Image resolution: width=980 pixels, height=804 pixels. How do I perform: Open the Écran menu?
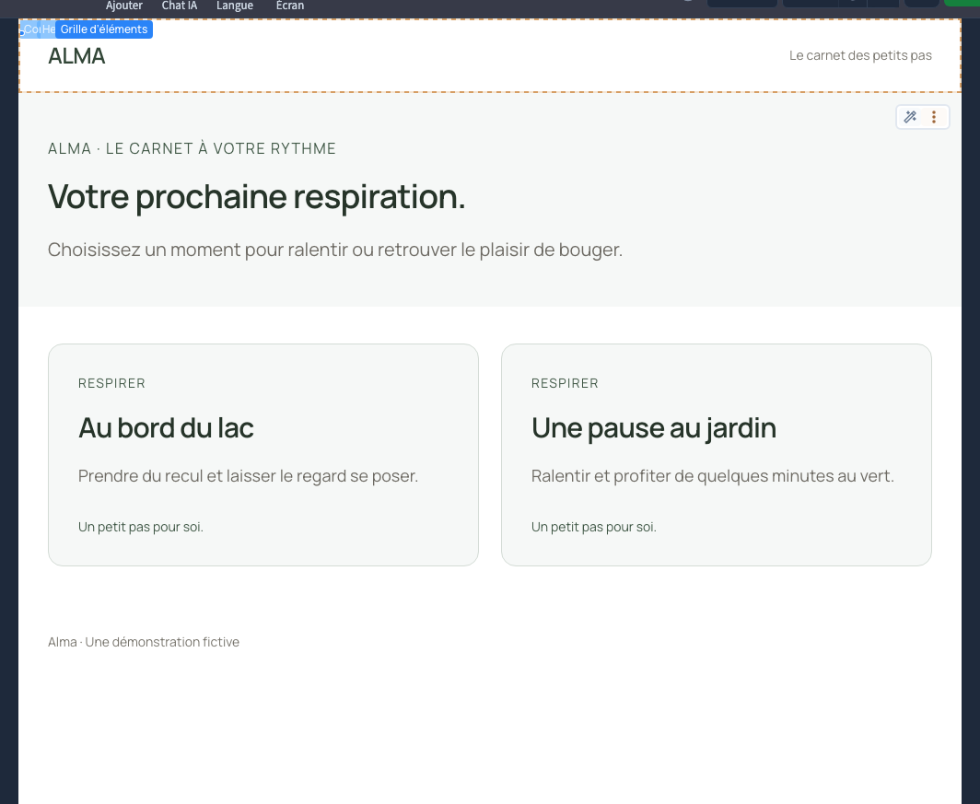point(290,6)
